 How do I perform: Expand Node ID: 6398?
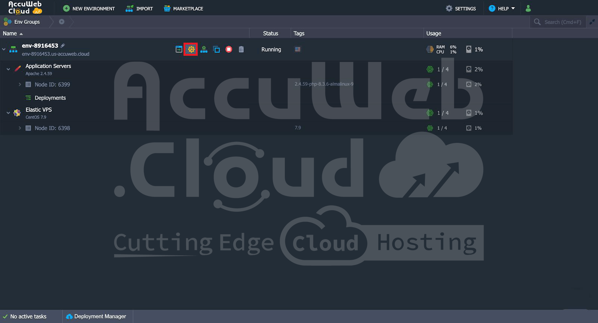click(20, 128)
